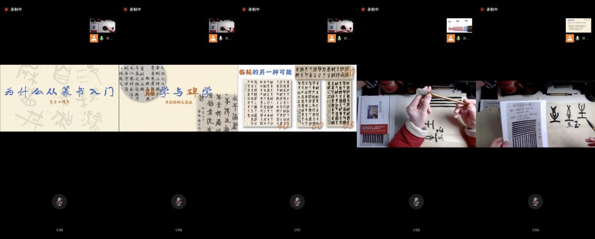The image size is (595, 239).
Task: Unmute microphone below the 为什么从篆书入门 slide
Action: (59, 201)
